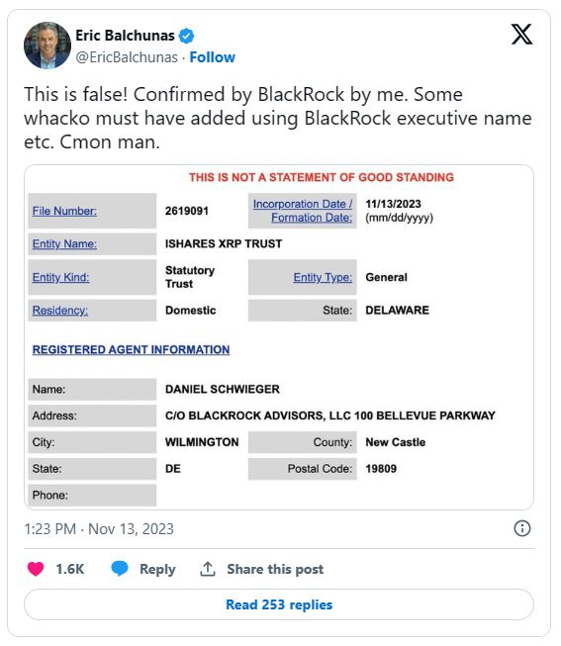This screenshot has width=561, height=646.
Task: Click the Entity Type link
Action: tap(323, 277)
